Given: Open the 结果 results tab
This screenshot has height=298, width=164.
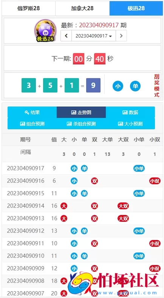Looking at the screenshot, I should point(32,112).
